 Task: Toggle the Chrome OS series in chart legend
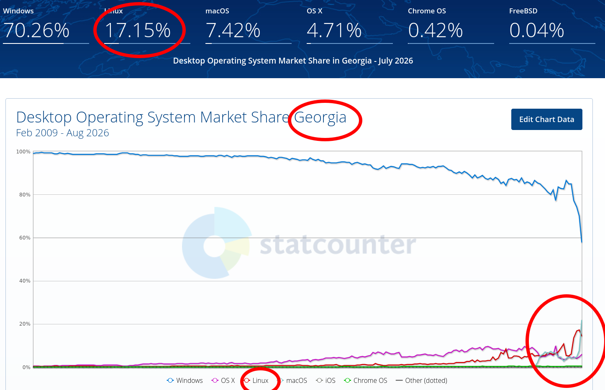(365, 380)
